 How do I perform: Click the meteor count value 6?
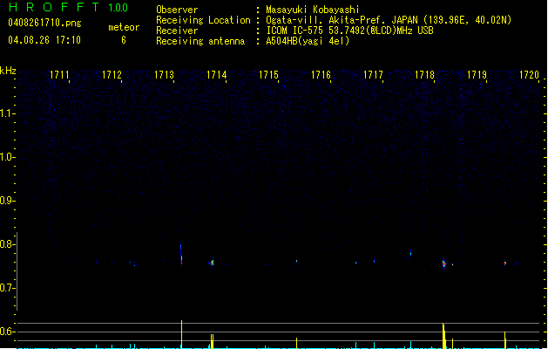pos(124,40)
